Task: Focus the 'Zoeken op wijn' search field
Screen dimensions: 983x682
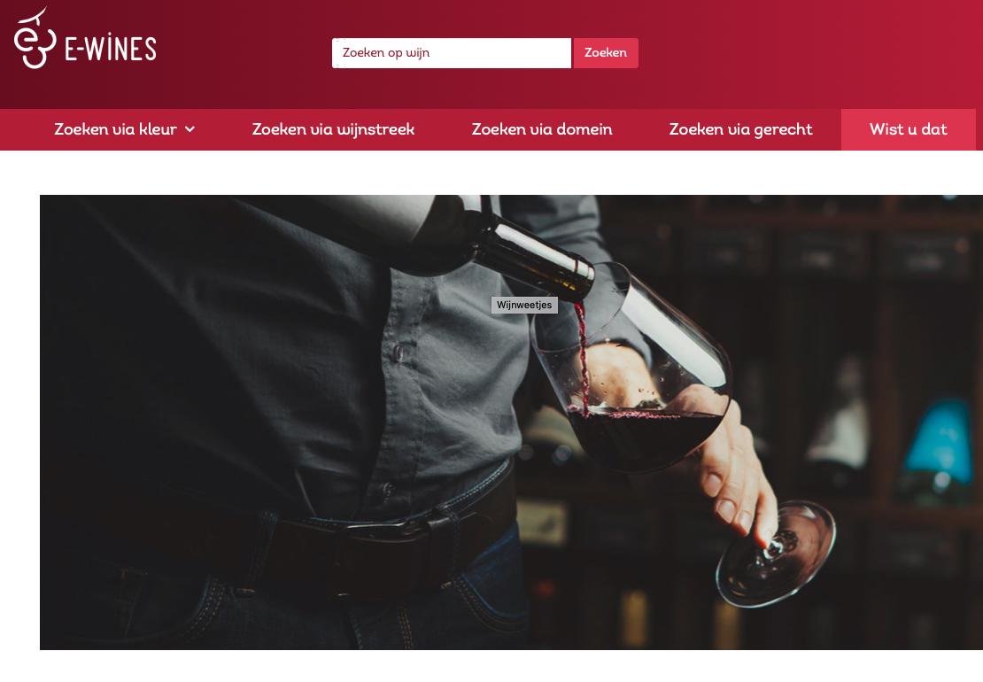Action: 452,52
